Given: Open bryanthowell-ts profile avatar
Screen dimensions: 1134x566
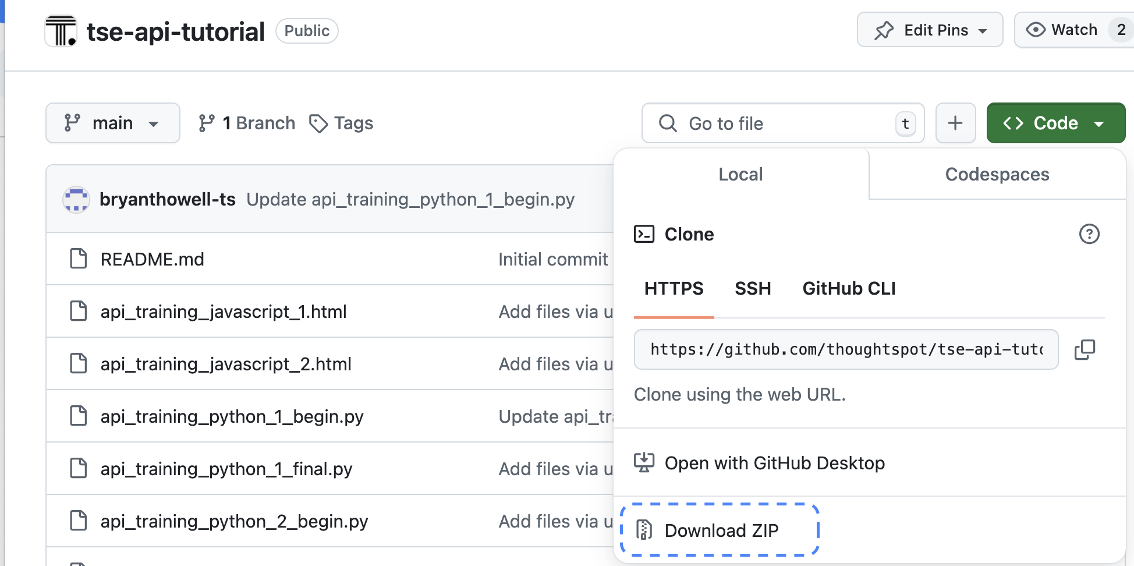Looking at the screenshot, I should click(76, 199).
